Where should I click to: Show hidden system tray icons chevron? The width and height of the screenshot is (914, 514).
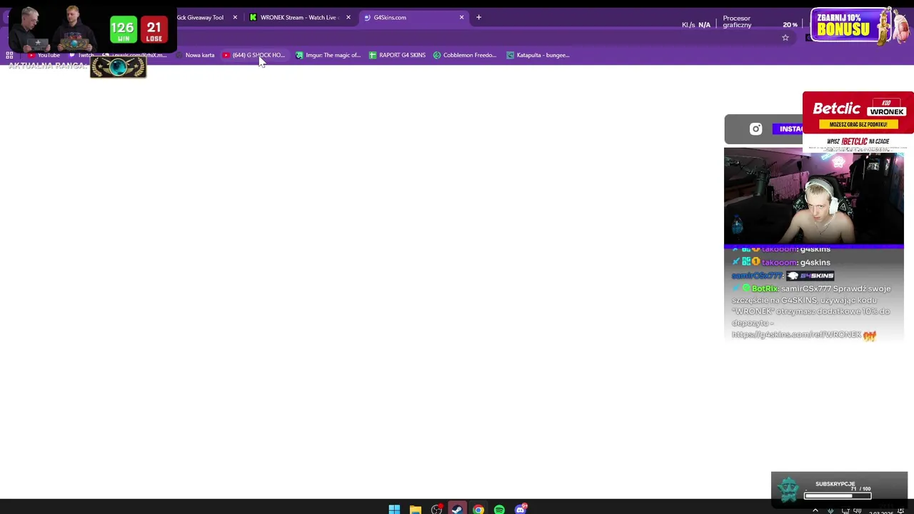pos(815,510)
